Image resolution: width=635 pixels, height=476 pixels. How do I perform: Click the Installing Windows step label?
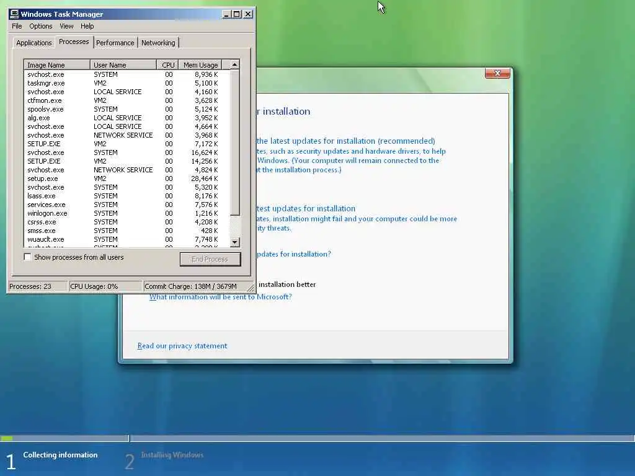point(172,455)
